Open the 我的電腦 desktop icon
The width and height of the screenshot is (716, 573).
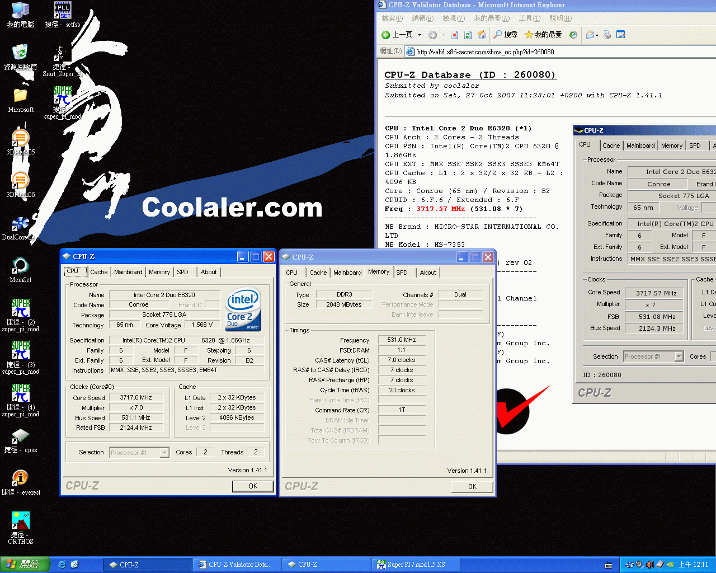[x=21, y=15]
